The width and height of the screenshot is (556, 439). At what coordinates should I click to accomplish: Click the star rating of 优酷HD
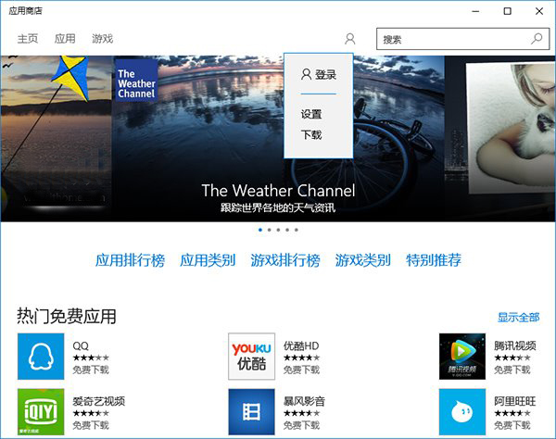pyautogui.click(x=301, y=357)
